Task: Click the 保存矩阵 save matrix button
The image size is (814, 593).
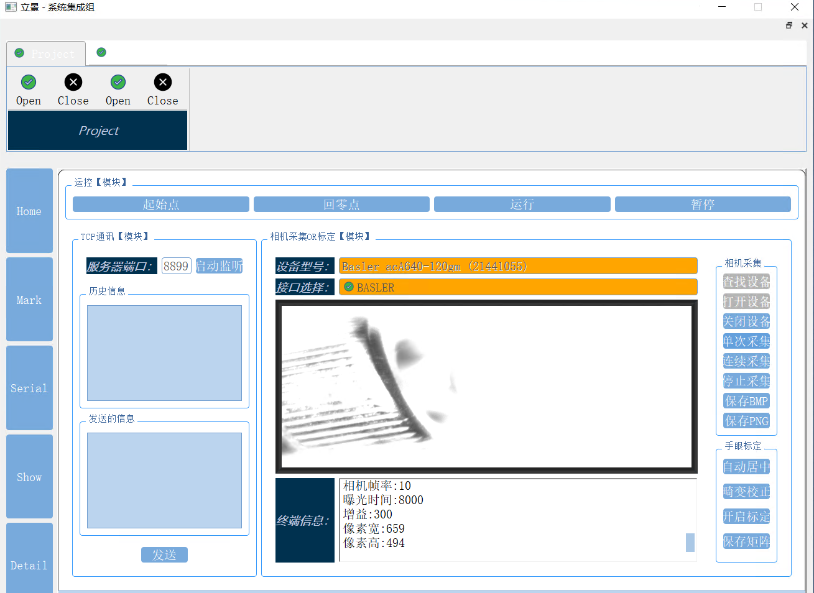Action: 746,541
